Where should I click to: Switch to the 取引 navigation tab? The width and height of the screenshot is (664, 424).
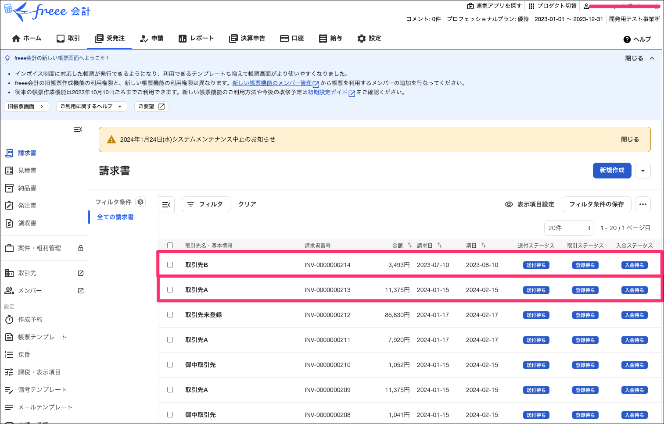coord(68,38)
